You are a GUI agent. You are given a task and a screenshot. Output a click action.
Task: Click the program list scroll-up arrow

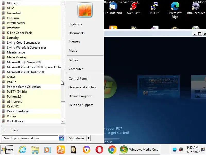[63, 3]
